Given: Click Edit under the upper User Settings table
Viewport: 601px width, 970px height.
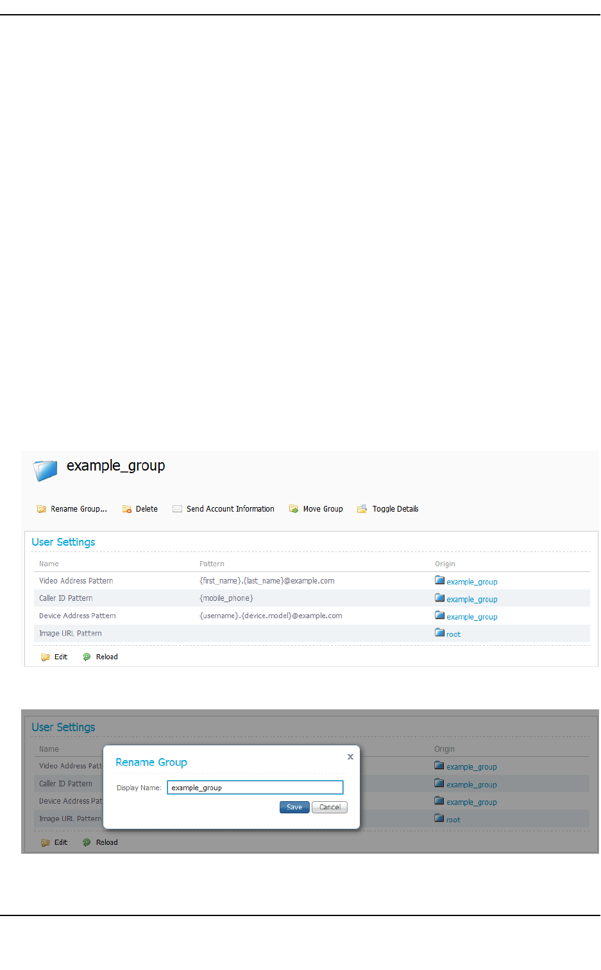Looking at the screenshot, I should 61,657.
